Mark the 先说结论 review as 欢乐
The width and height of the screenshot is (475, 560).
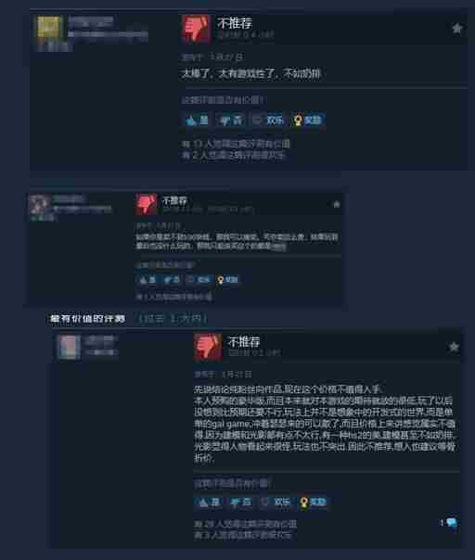click(x=276, y=503)
